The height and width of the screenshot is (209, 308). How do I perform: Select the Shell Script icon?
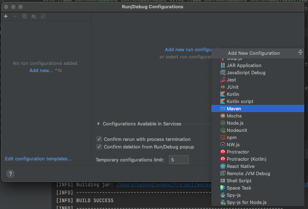222,181
